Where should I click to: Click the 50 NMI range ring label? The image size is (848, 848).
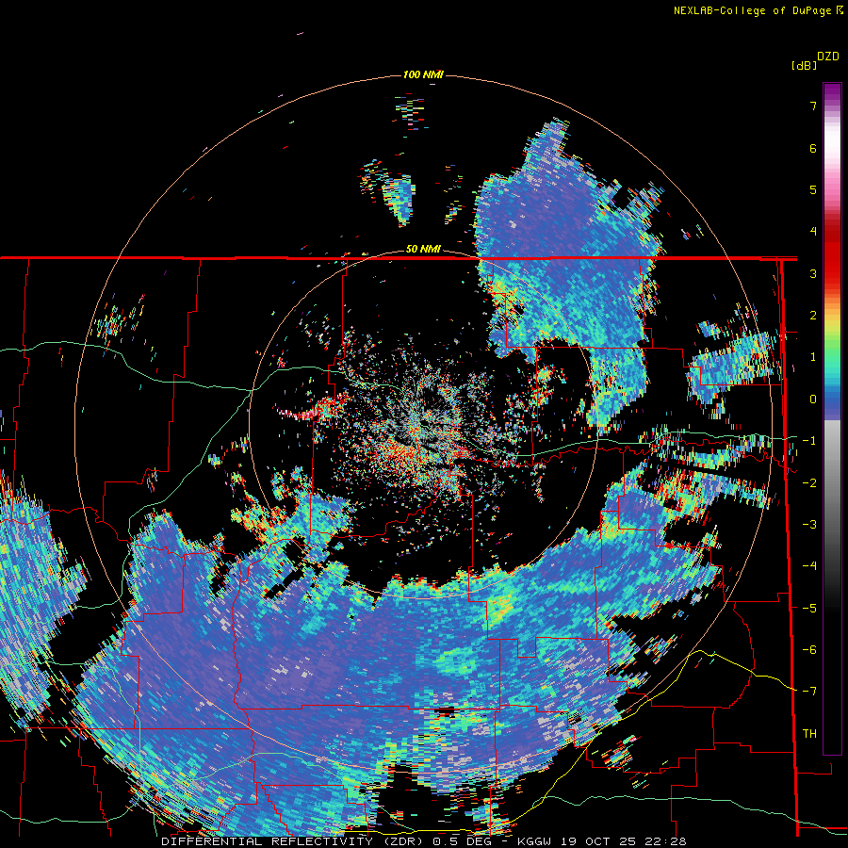[423, 249]
